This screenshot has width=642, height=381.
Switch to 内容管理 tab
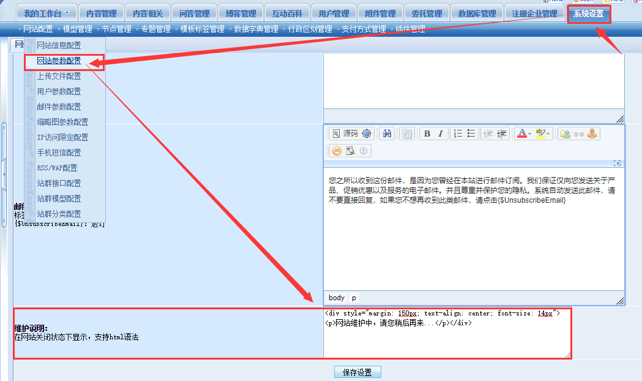[102, 13]
